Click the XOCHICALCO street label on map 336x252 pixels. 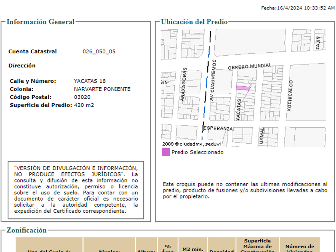tap(290, 96)
